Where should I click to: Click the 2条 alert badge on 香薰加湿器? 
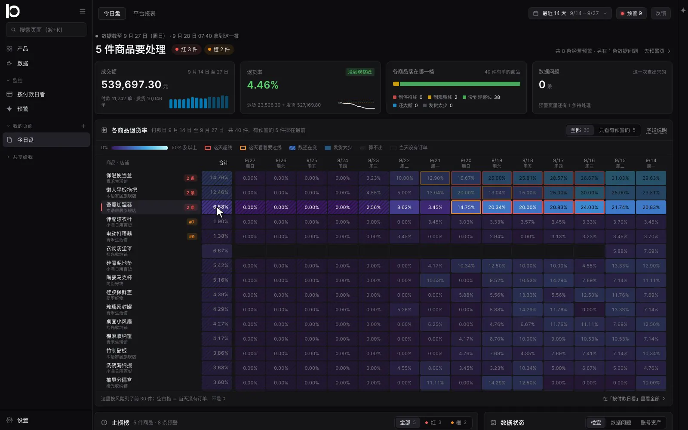pos(190,207)
